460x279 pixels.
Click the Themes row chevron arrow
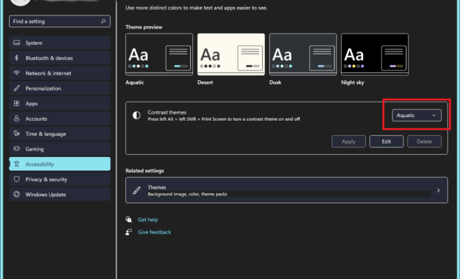point(438,190)
